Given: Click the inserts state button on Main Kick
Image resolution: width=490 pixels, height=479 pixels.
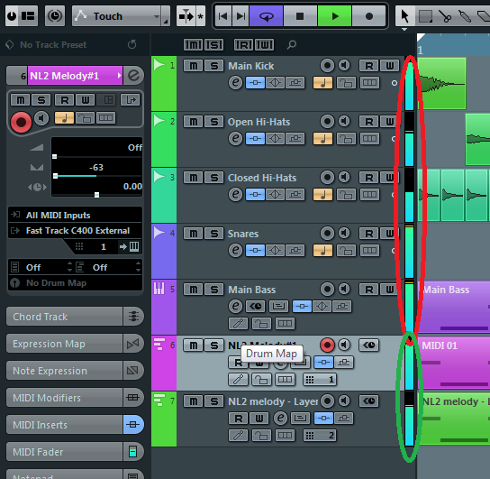Looking at the screenshot, I should pos(255,83).
